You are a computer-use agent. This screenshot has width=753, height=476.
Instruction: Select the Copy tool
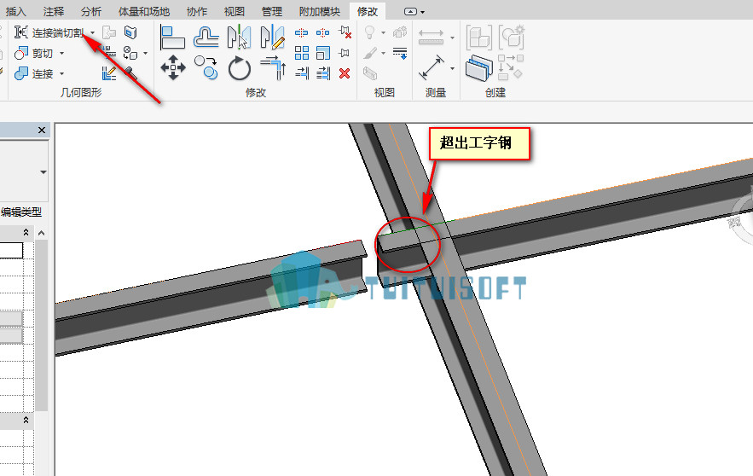[206, 67]
